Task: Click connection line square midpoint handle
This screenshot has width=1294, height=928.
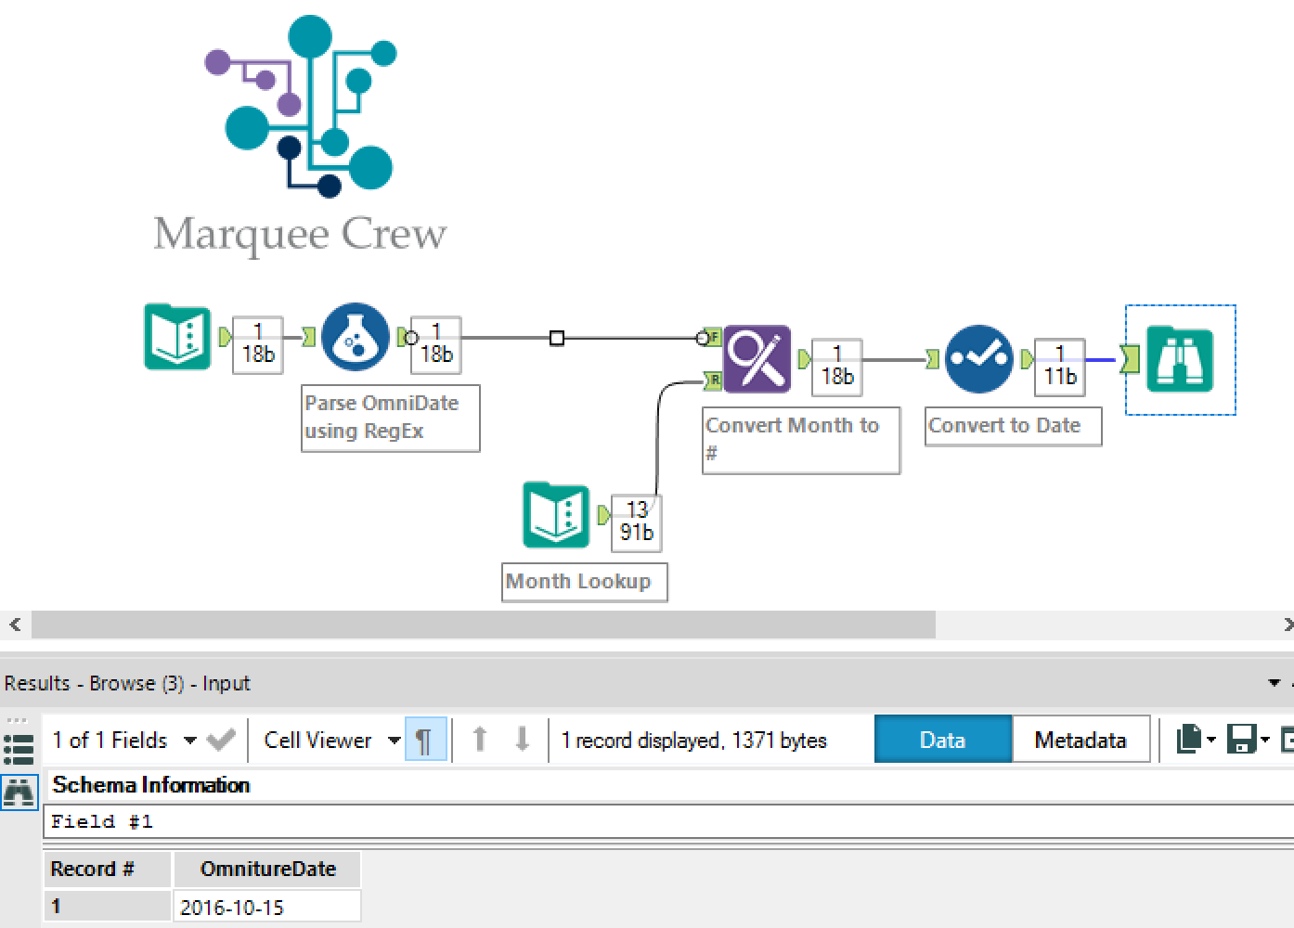Action: (557, 339)
